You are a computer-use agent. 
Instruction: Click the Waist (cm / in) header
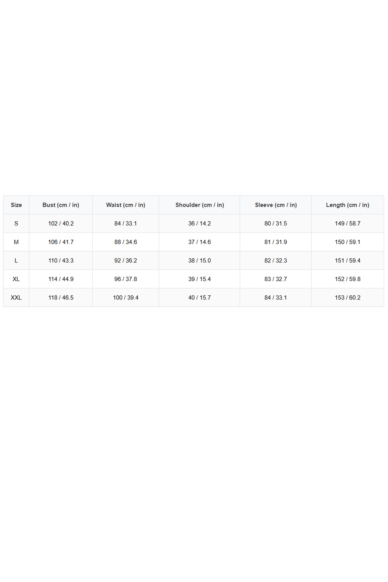click(x=126, y=205)
